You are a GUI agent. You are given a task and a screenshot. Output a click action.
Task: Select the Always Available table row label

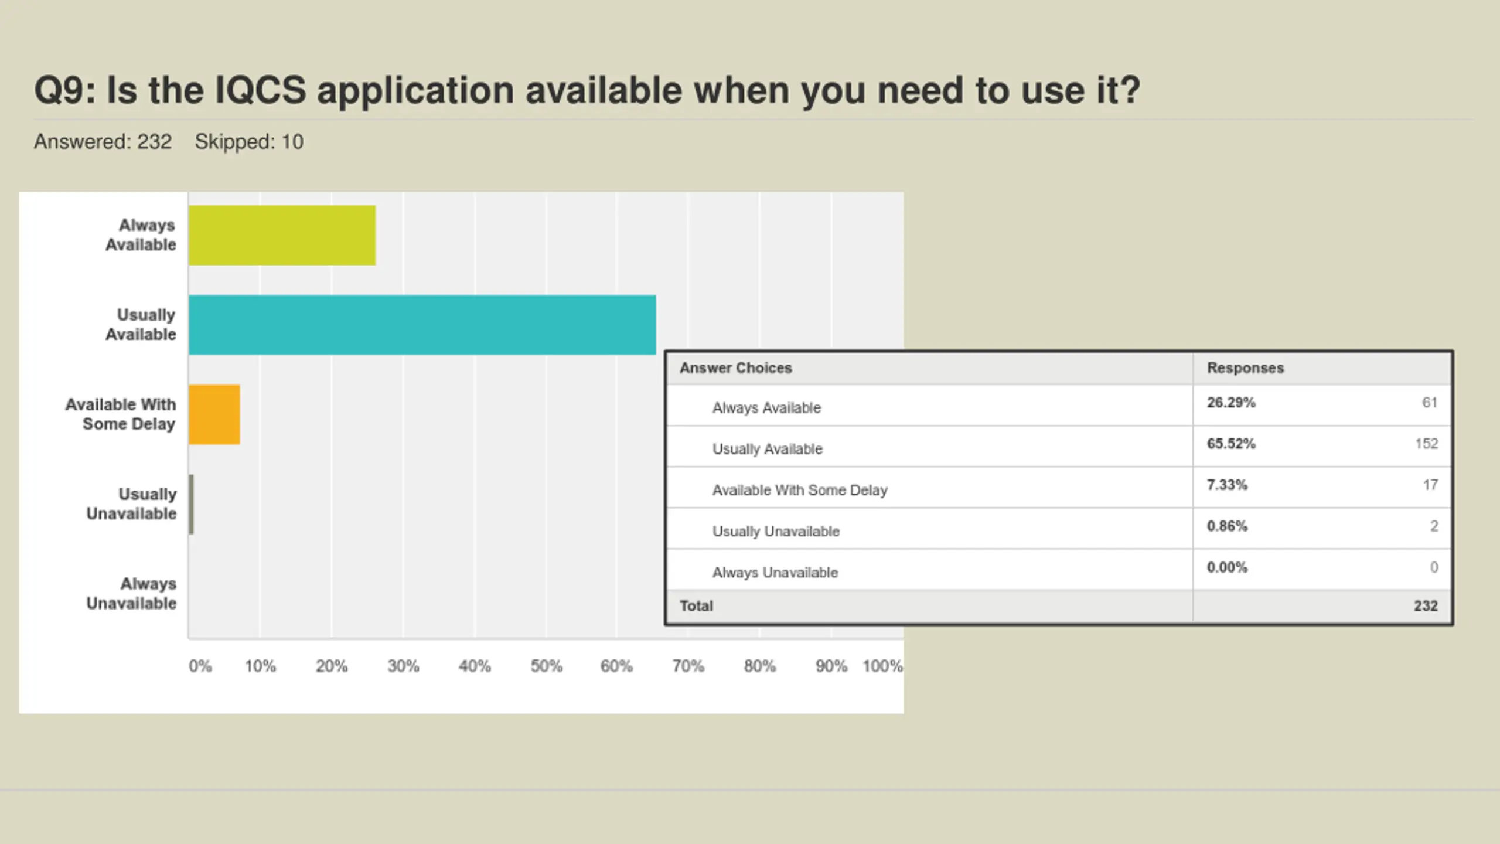[766, 408]
